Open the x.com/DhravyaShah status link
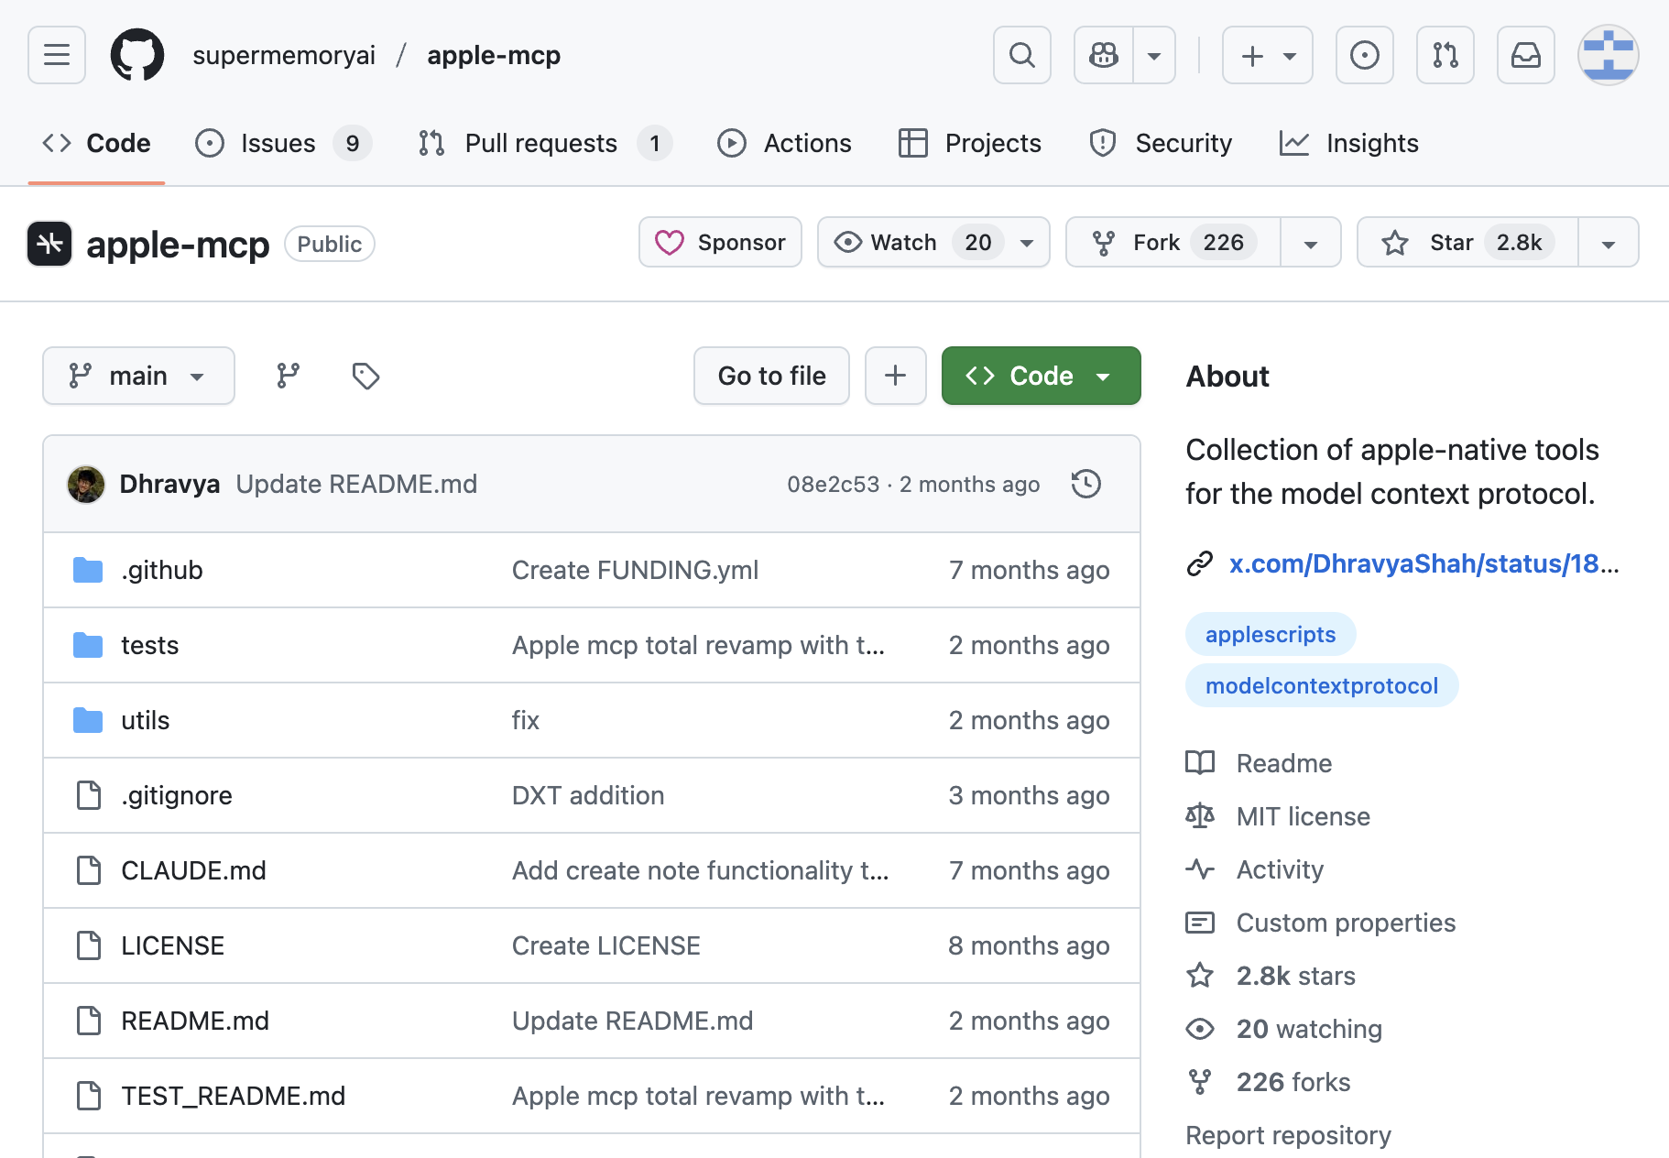Screen dimensions: 1669x1158 coord(1423,563)
